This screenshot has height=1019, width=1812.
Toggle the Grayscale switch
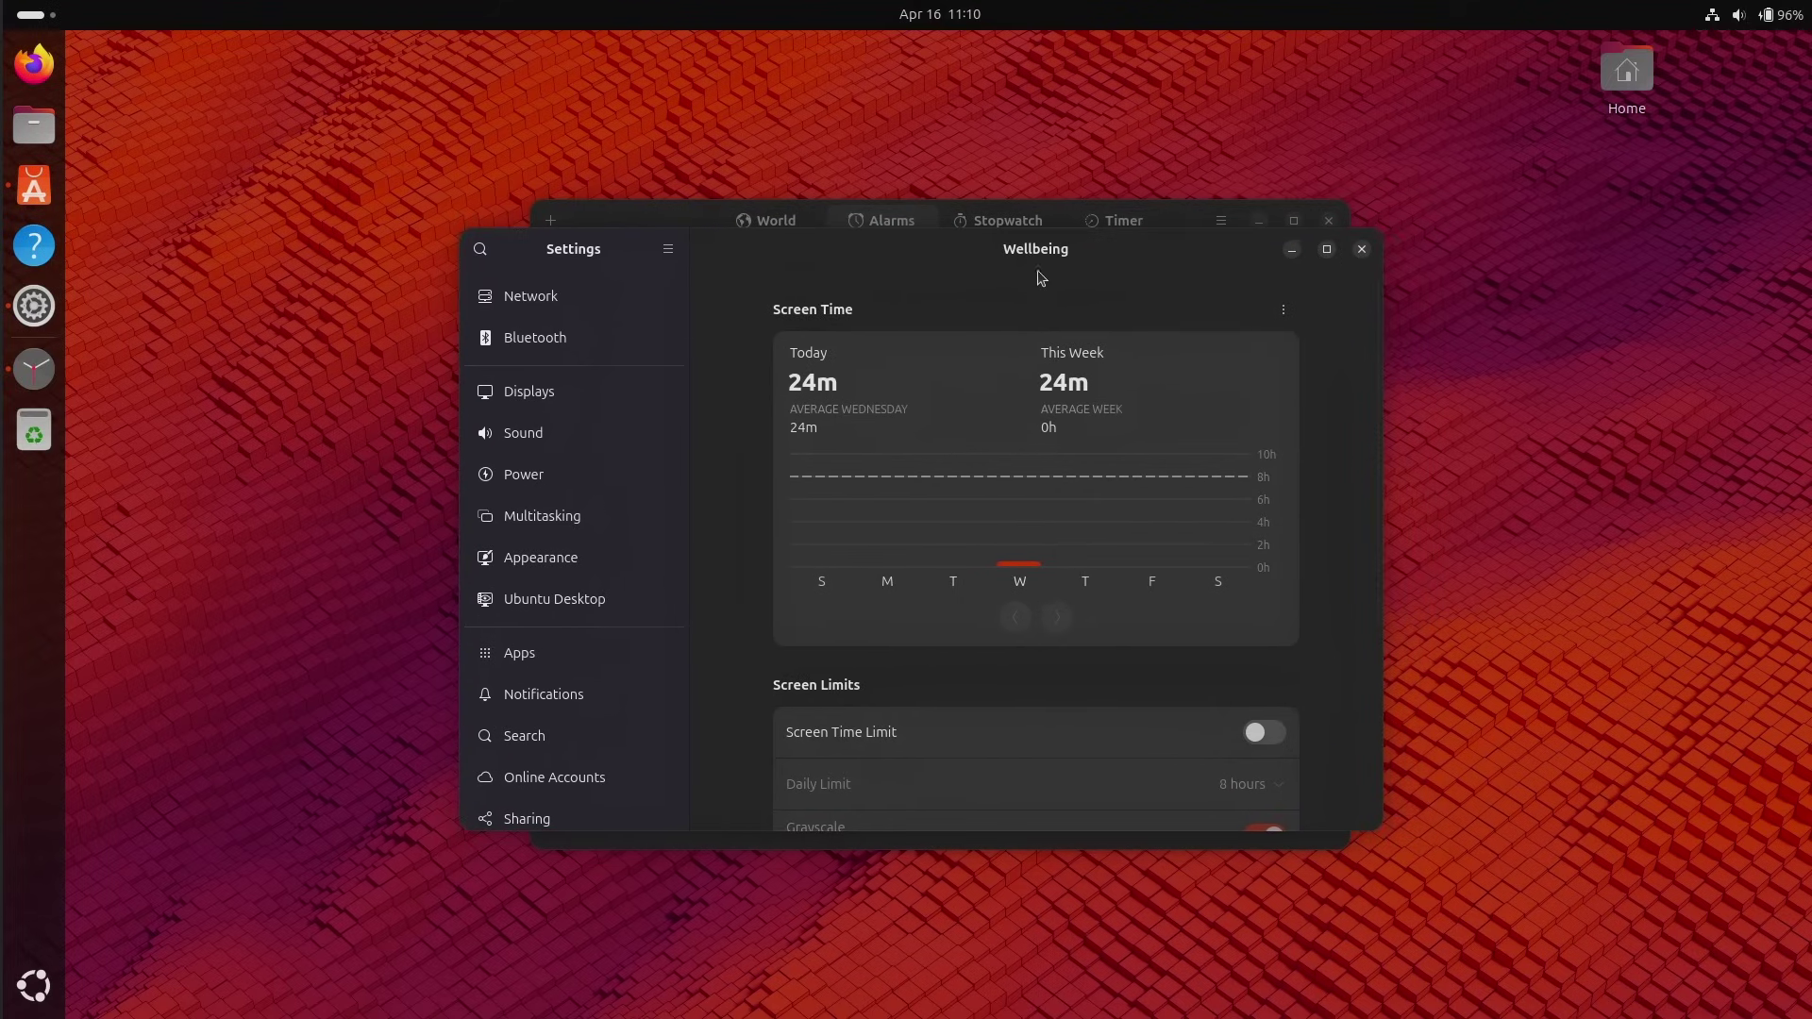tap(1265, 827)
